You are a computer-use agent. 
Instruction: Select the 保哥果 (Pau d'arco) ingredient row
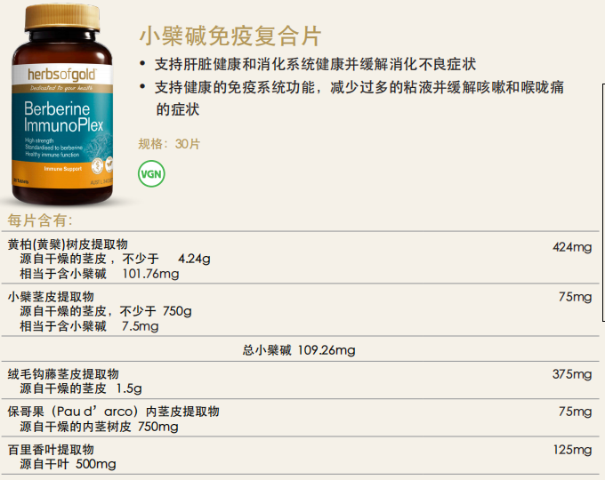tap(300, 419)
